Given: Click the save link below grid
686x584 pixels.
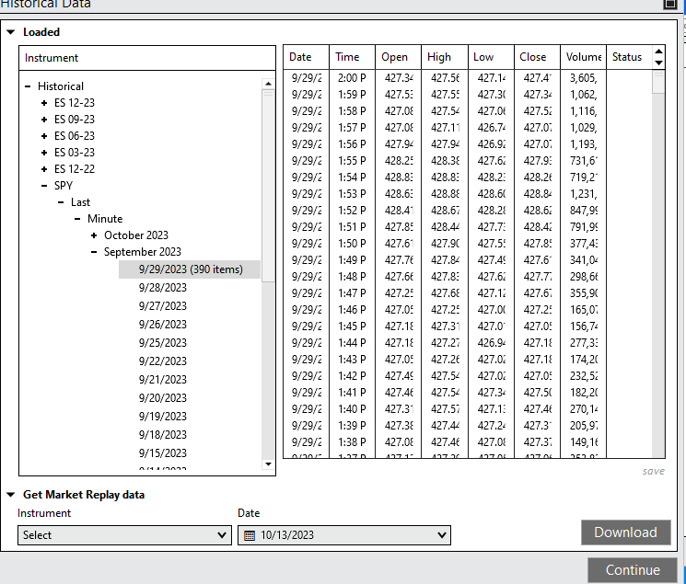Looking at the screenshot, I should tap(653, 471).
